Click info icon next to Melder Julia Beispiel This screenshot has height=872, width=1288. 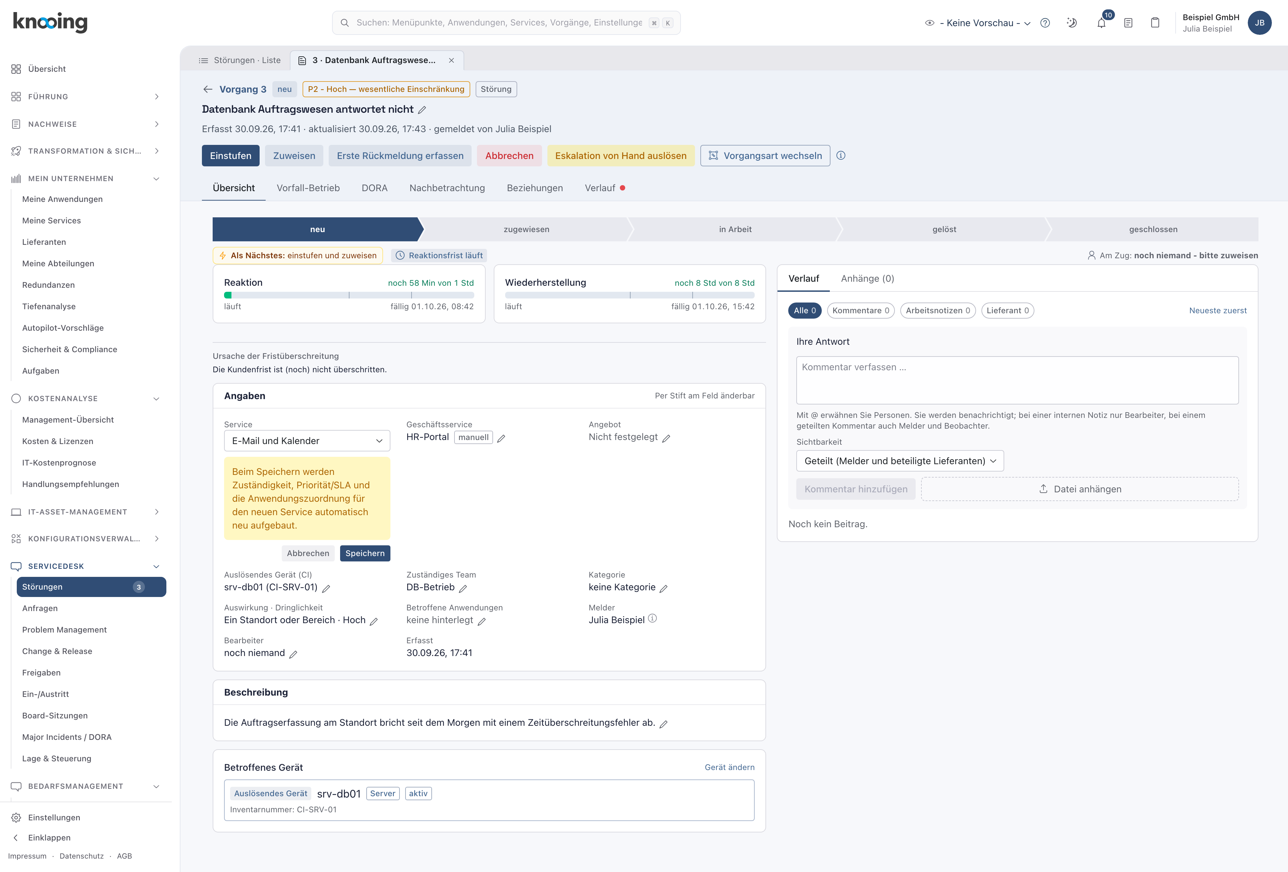pyautogui.click(x=652, y=619)
